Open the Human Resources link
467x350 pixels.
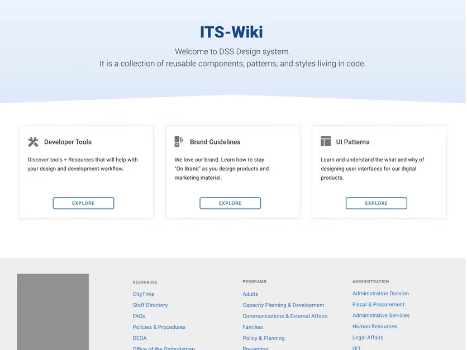(x=374, y=327)
